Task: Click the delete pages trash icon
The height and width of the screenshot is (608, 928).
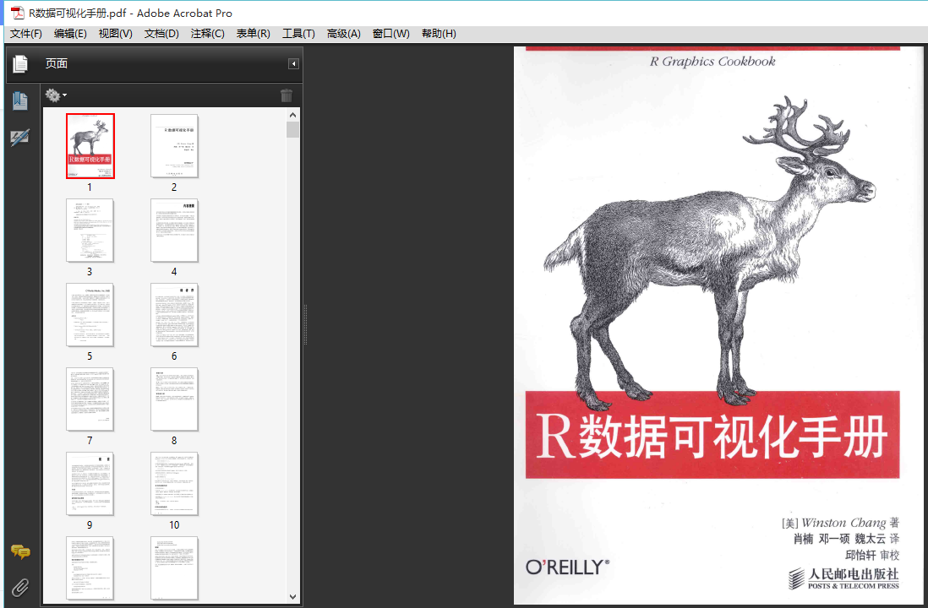Action: tap(287, 95)
